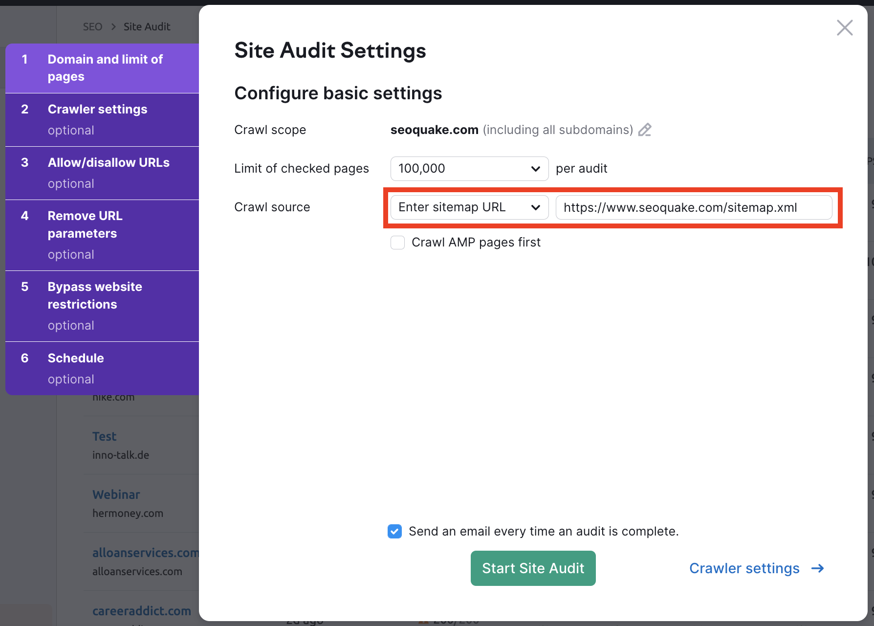Image resolution: width=874 pixels, height=626 pixels.
Task: Open the limit of checked pages dropdown
Action: [469, 169]
